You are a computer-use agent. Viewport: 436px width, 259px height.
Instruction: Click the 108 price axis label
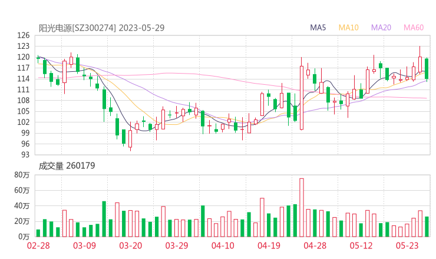click(x=24, y=101)
